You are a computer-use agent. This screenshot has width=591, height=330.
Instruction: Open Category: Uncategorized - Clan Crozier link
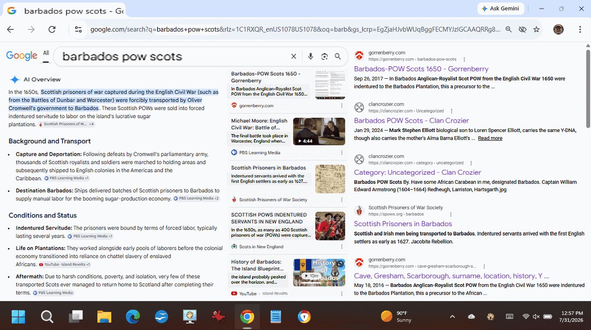point(417,172)
